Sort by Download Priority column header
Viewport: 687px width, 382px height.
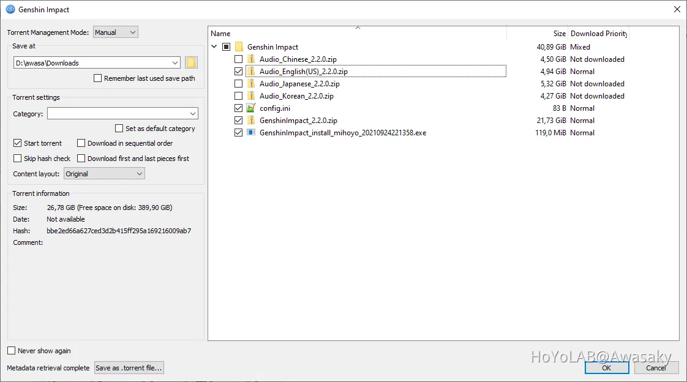click(x=598, y=34)
